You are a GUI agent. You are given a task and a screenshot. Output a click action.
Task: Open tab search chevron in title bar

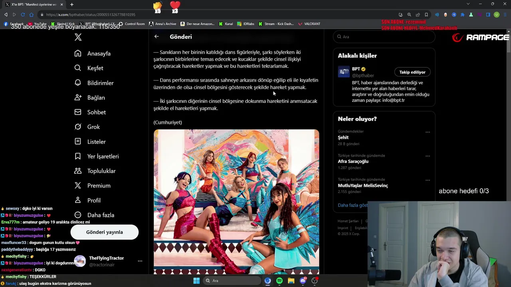click(x=468, y=4)
